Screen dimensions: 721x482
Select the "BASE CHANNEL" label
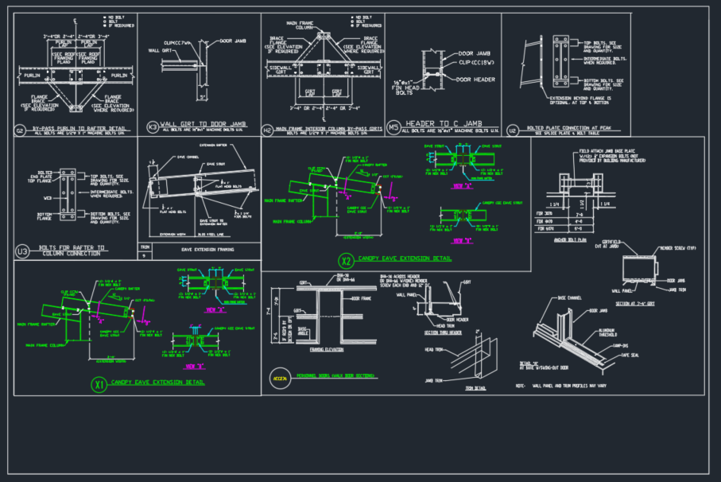coord(570,298)
